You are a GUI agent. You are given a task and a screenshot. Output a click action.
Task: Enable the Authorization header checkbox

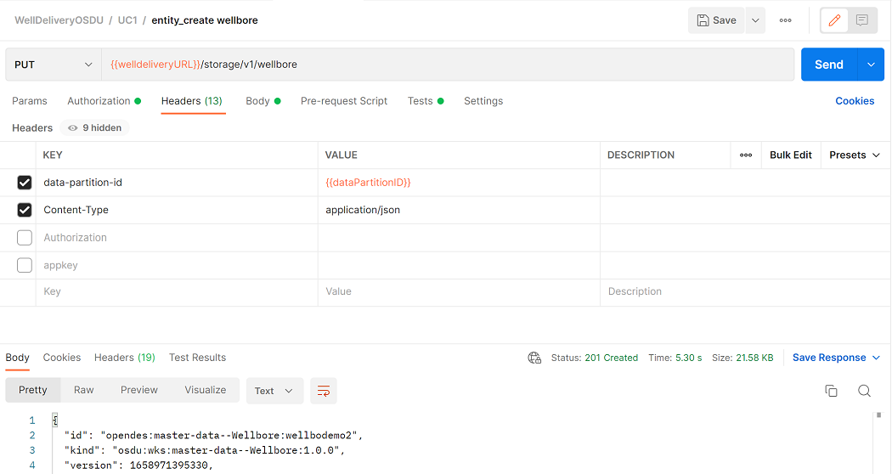[x=25, y=238]
